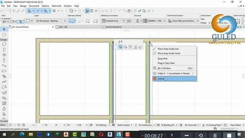Click the Pick Up Parameters eyedropper icon

point(18,11)
